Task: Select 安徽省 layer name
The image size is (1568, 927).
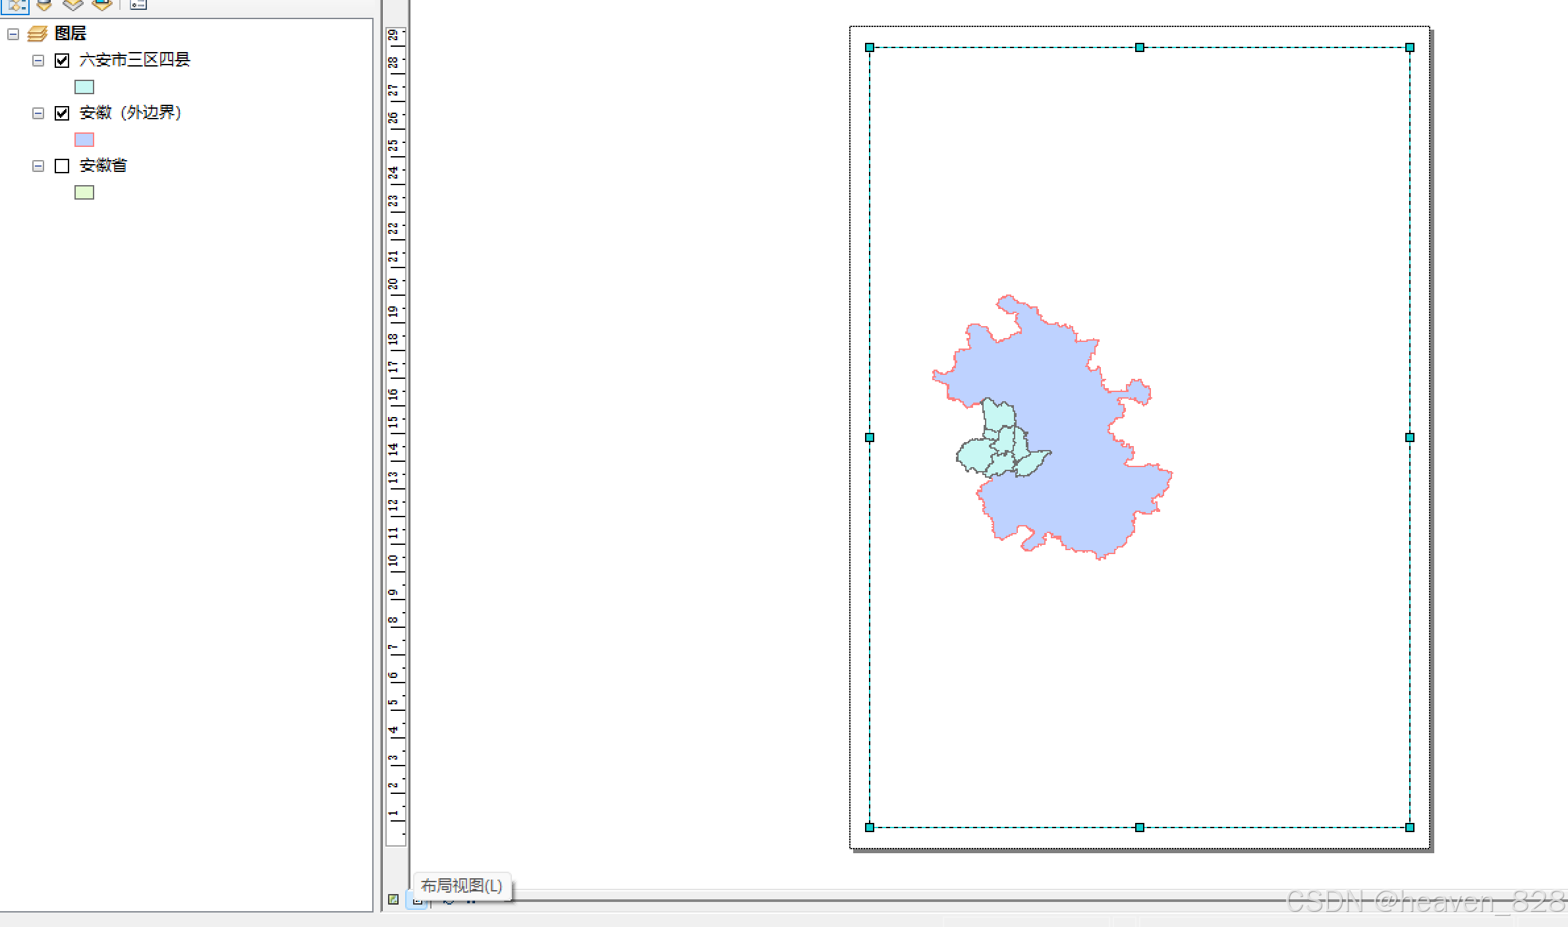Action: tap(103, 165)
